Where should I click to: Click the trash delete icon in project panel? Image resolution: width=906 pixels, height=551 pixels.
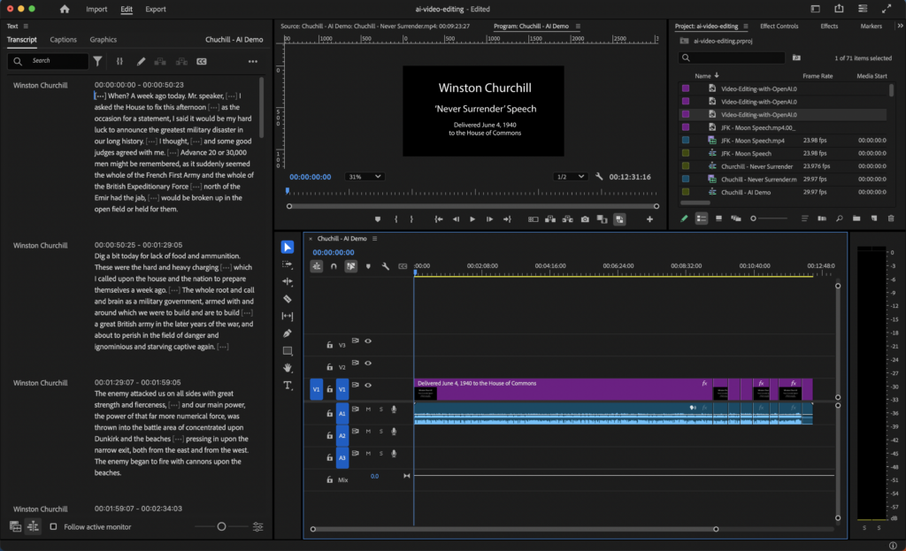891,218
